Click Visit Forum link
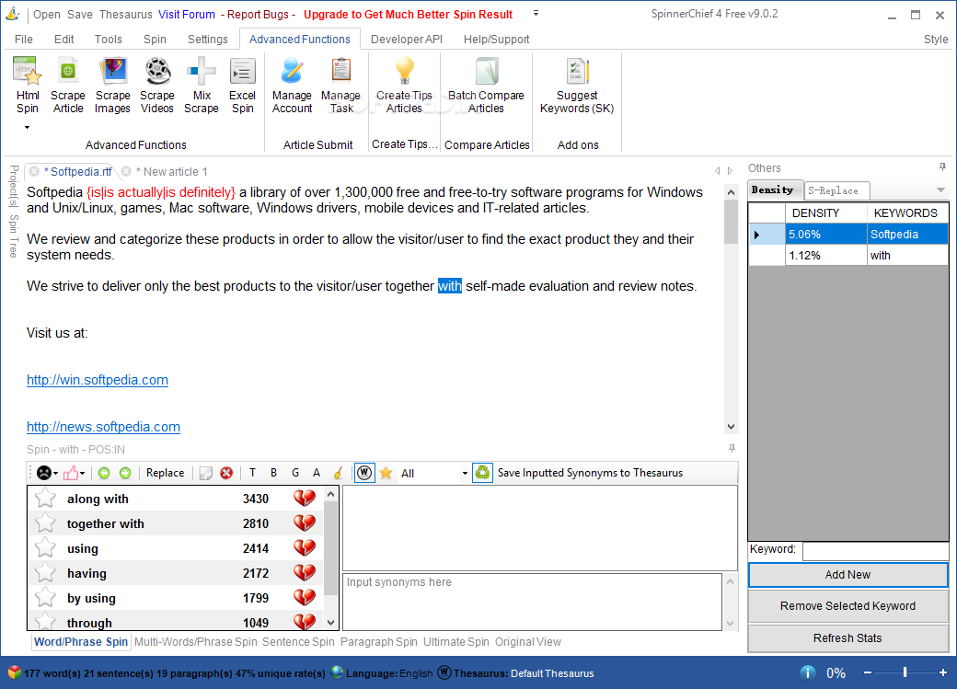The height and width of the screenshot is (689, 957). tap(187, 14)
